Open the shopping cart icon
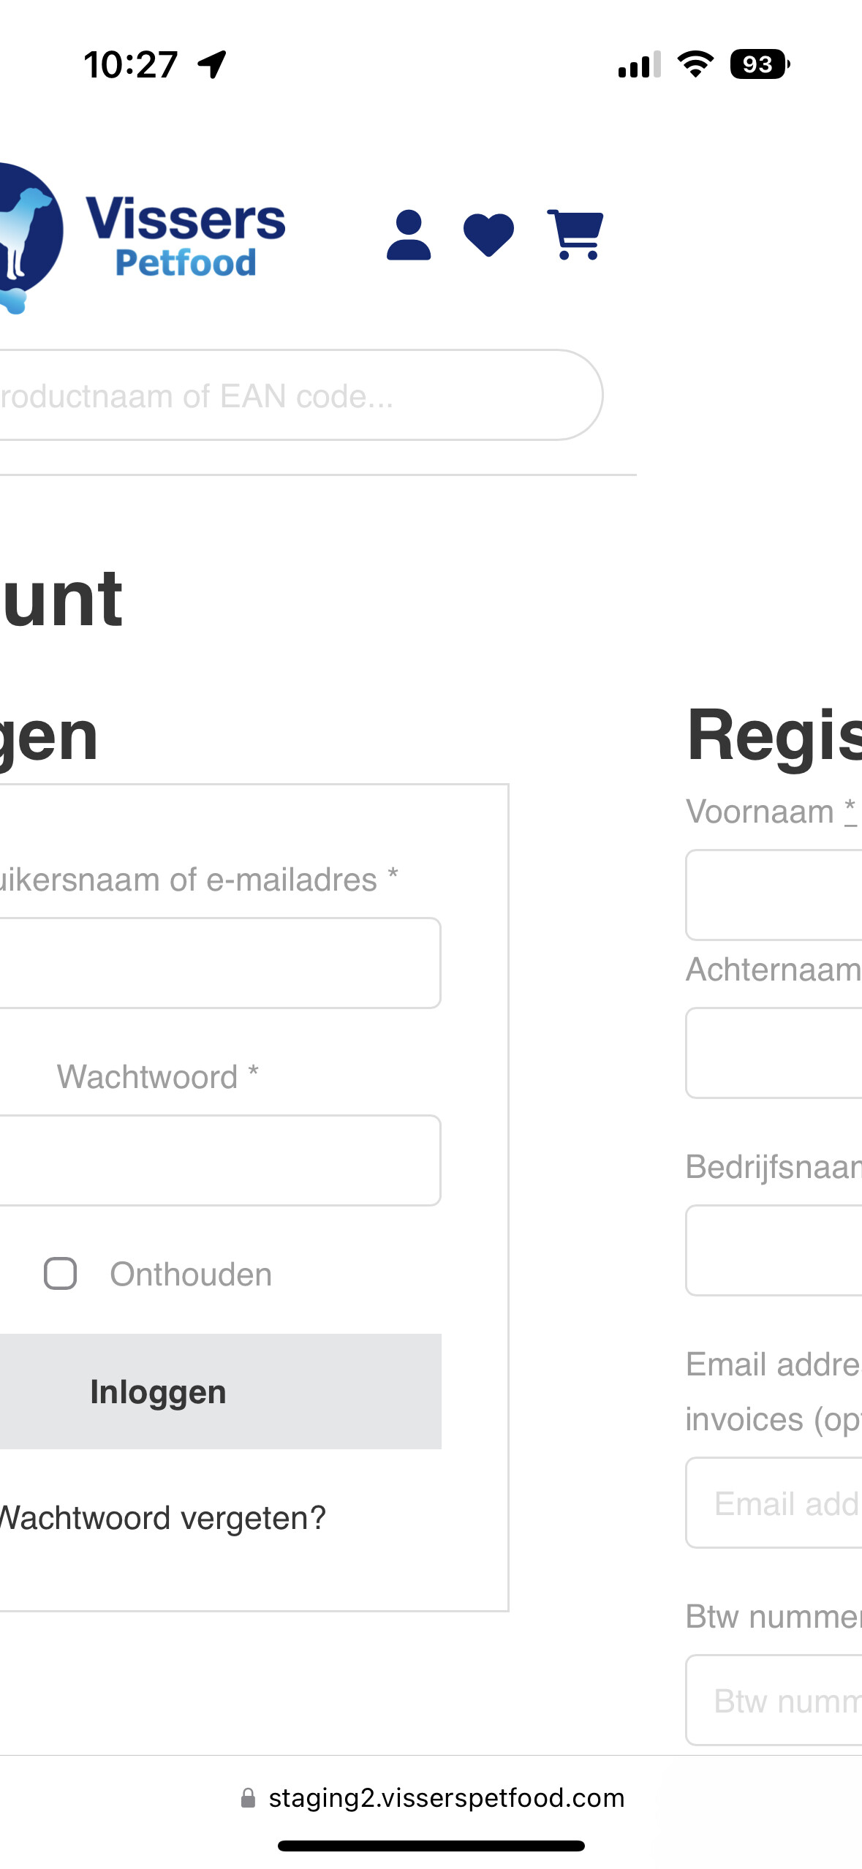The image size is (862, 1869). tap(575, 235)
